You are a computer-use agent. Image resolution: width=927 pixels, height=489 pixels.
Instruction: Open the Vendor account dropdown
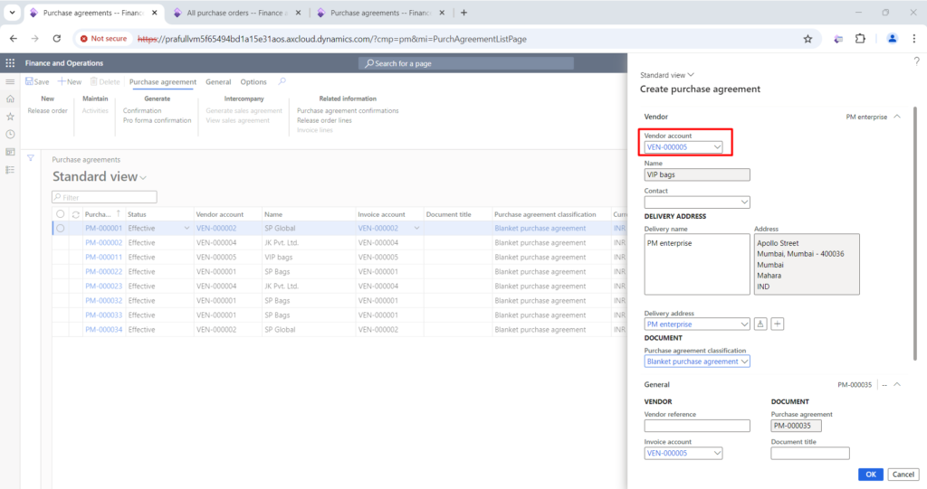(717, 147)
